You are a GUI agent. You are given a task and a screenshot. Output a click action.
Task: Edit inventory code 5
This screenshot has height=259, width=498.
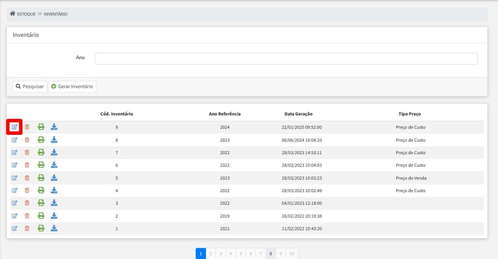click(x=15, y=178)
